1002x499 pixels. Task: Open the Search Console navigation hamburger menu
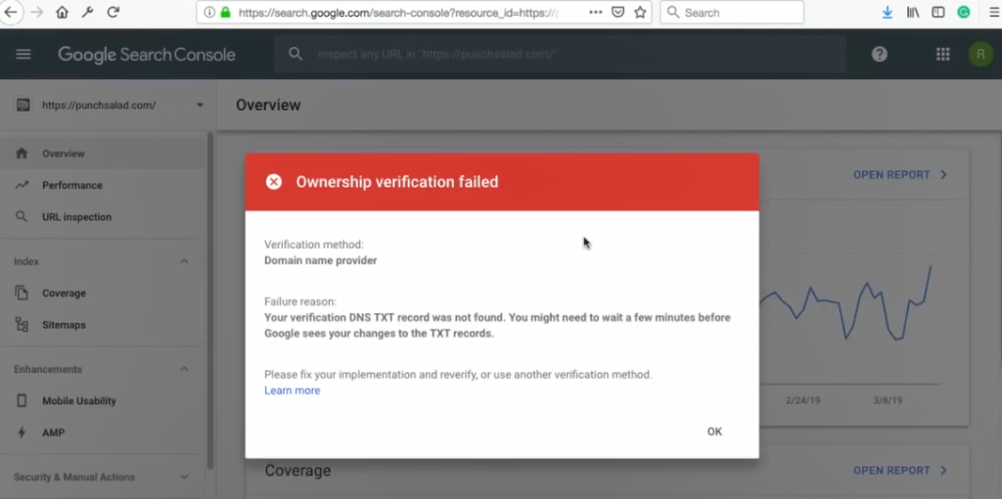pyautogui.click(x=23, y=55)
